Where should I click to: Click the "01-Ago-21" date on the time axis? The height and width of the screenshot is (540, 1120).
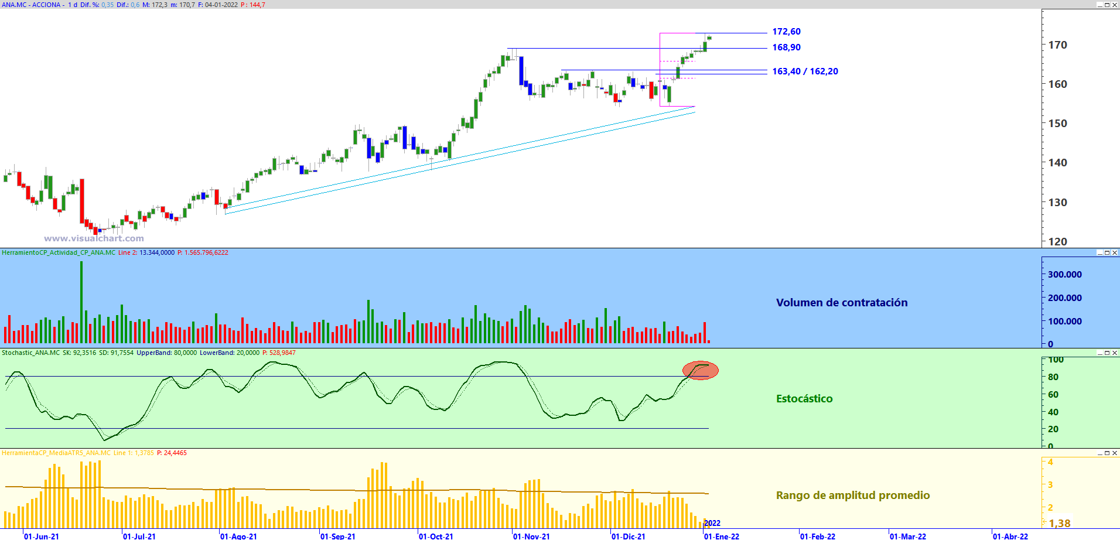click(239, 536)
